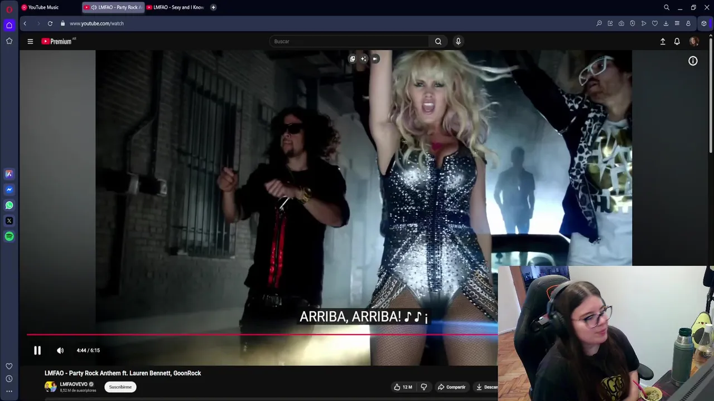Open the Opera sidebar home/start page

pos(9,25)
